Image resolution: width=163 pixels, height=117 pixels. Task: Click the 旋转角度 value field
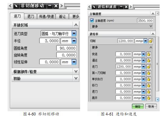[66, 55]
